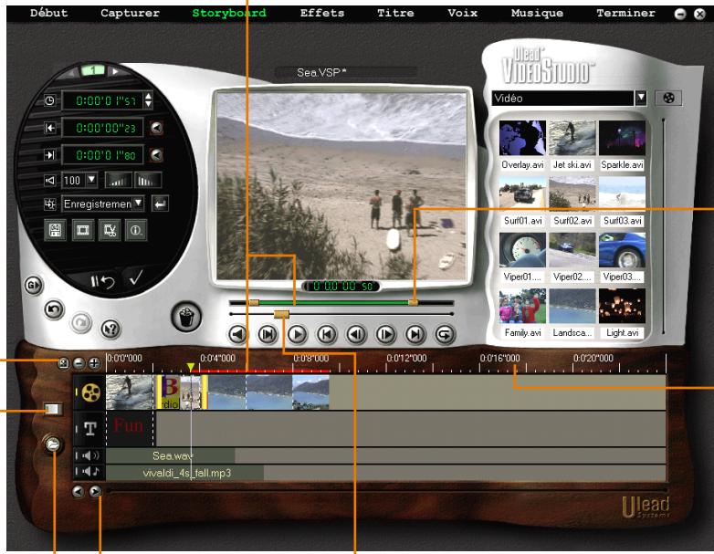Jump to clip start Home button

pyautogui.click(x=327, y=335)
